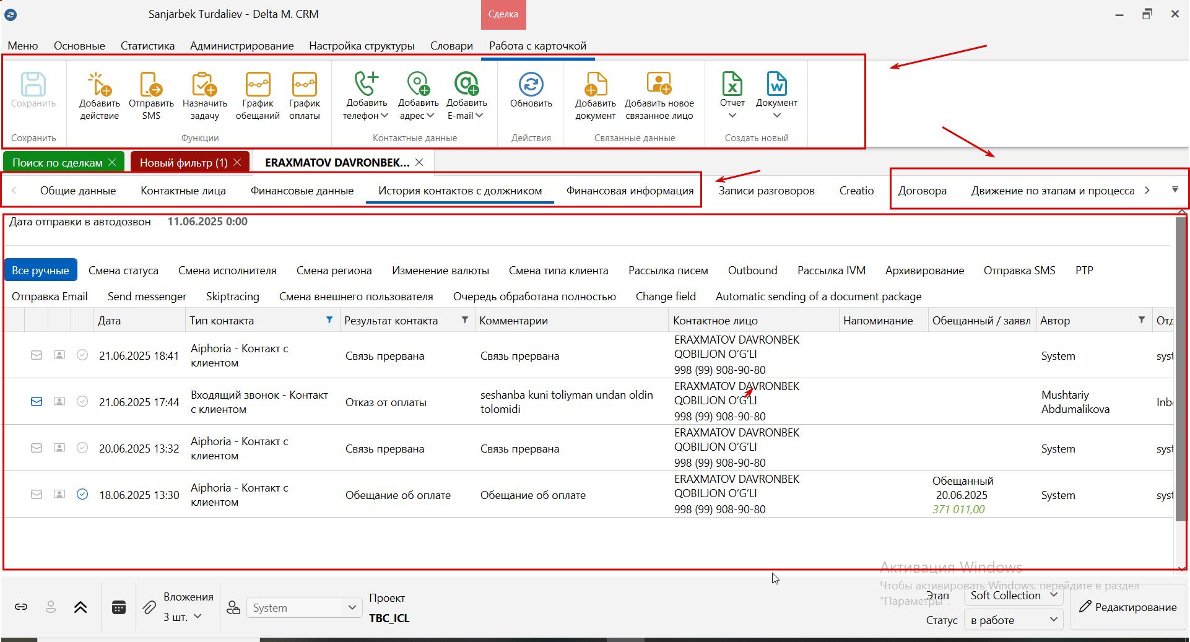This screenshot has width=1190, height=642.
Task: Open the Статус в работе dropdown
Action: pyautogui.click(x=1014, y=620)
